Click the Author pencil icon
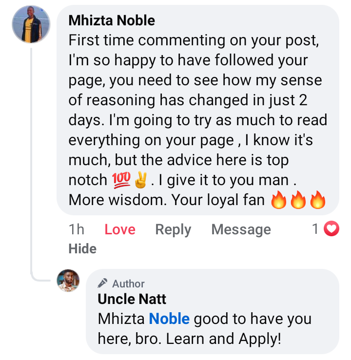This screenshot has height=360, width=351. coord(102,283)
